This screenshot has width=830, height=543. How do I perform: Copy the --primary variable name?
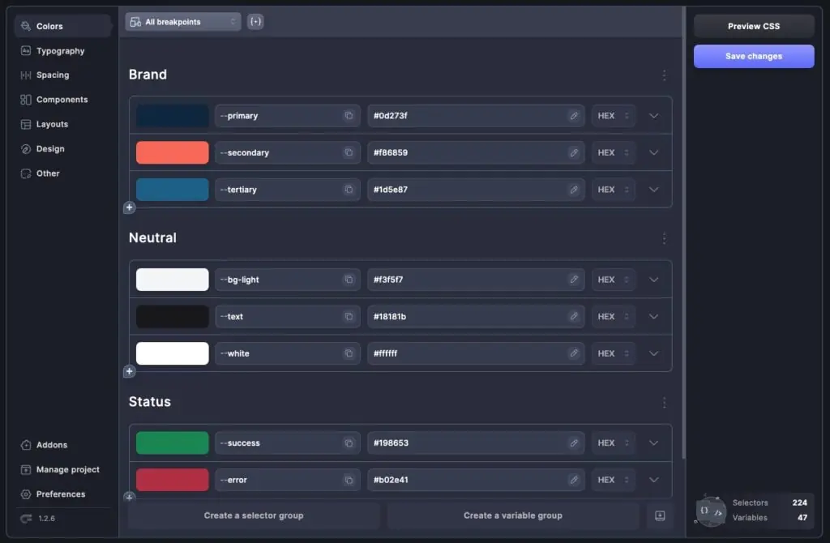[349, 115]
